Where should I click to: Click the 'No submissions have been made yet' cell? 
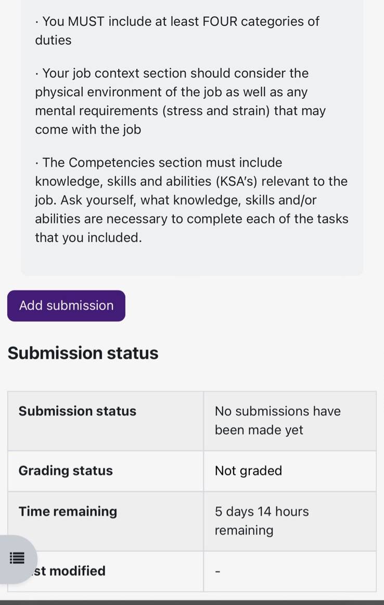point(290,421)
